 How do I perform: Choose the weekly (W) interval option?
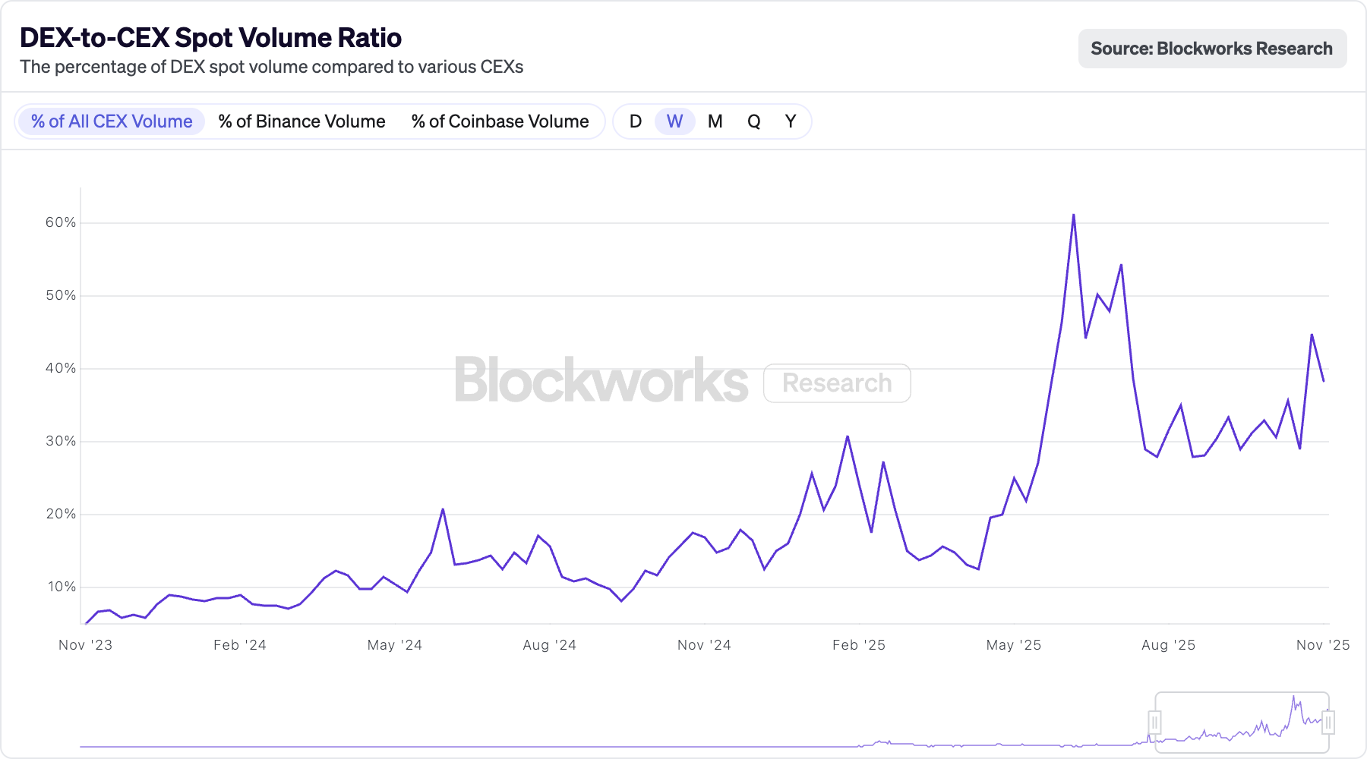(674, 121)
